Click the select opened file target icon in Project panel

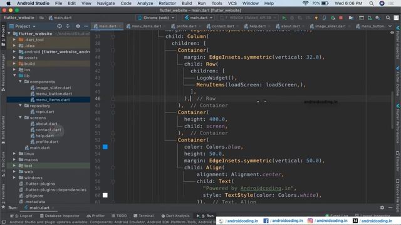(60, 26)
